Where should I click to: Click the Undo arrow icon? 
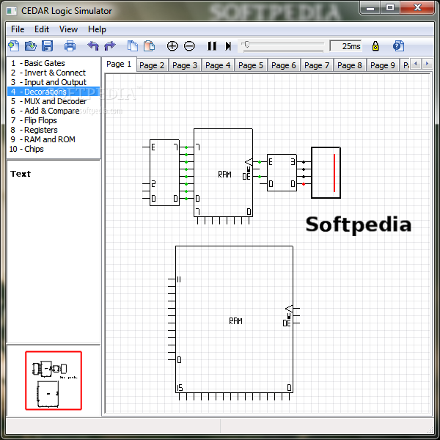[x=93, y=45]
